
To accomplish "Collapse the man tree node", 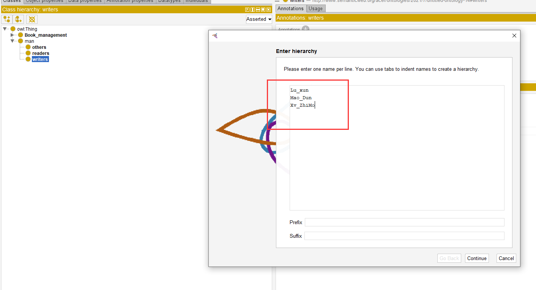I will click(x=13, y=41).
